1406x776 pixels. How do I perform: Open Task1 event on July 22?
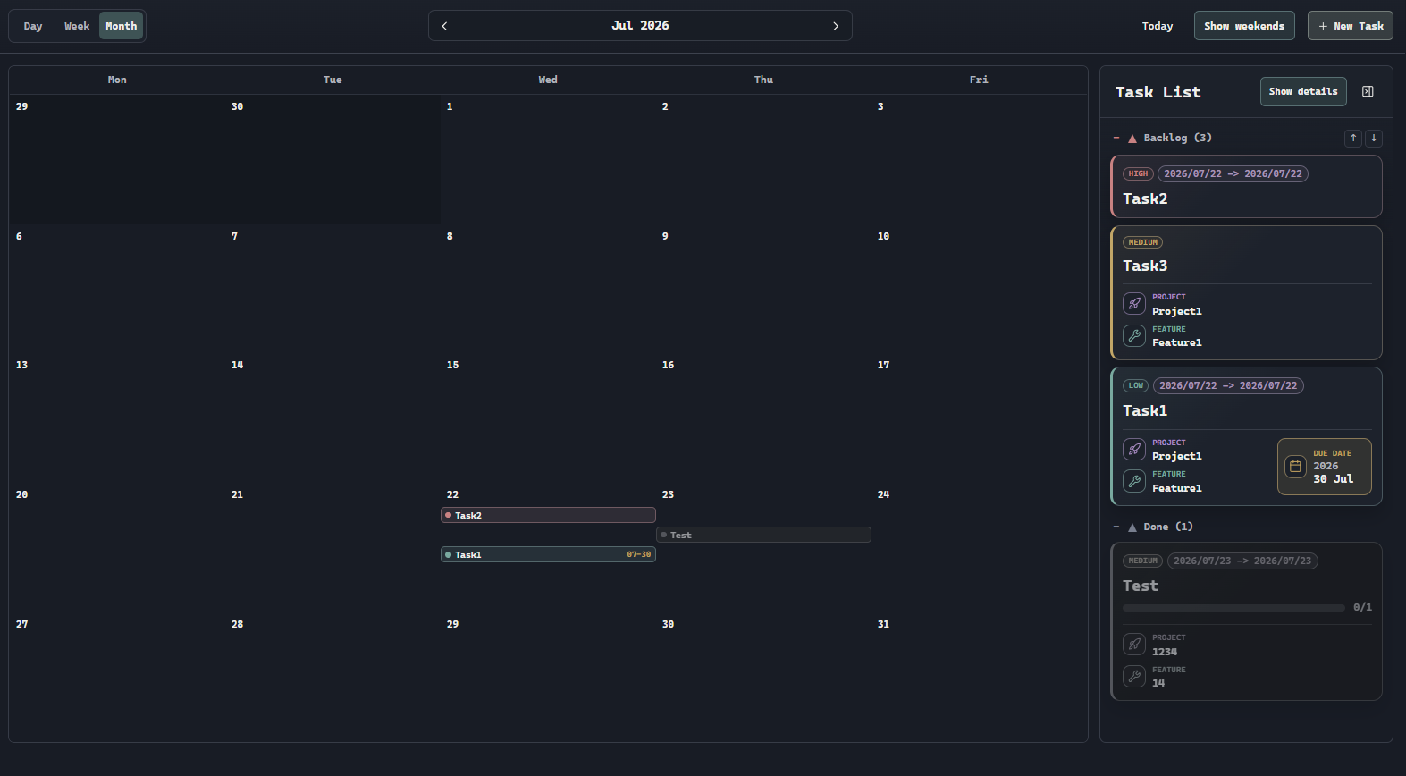[x=548, y=554]
